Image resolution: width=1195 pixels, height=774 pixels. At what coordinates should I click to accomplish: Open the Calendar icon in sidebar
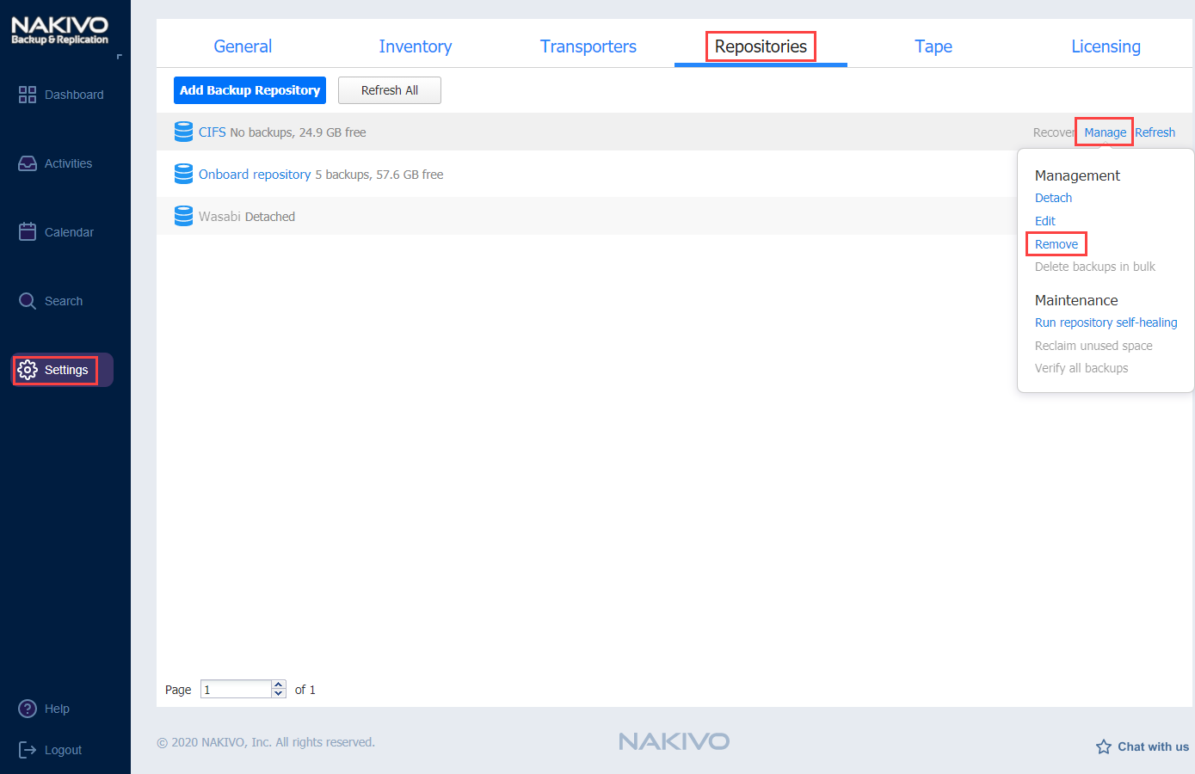28,231
